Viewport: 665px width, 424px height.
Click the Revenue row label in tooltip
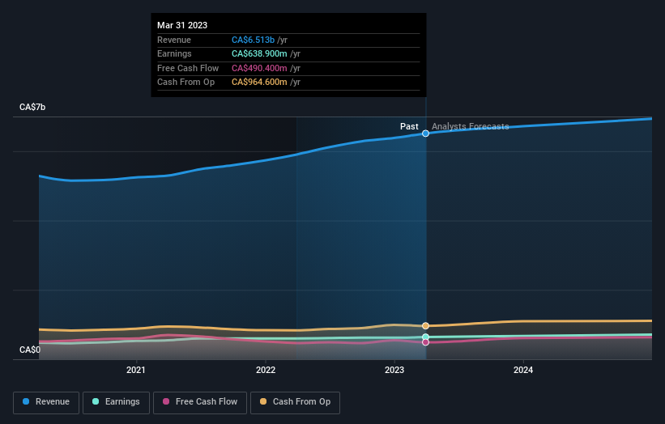(174, 40)
